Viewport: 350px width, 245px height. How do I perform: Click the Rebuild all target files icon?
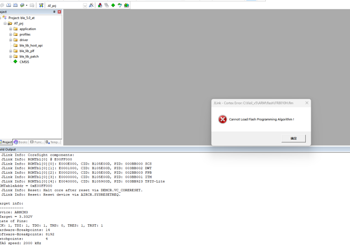click(x=15, y=5)
